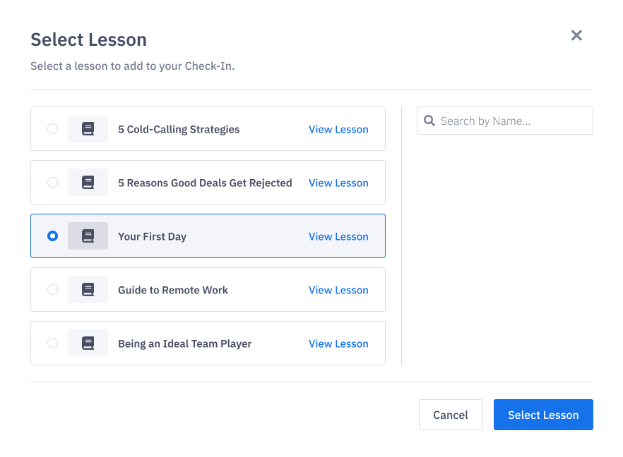The height and width of the screenshot is (457, 623).
Task: Confirm with the blue Select Lesson button
Action: [x=543, y=415]
